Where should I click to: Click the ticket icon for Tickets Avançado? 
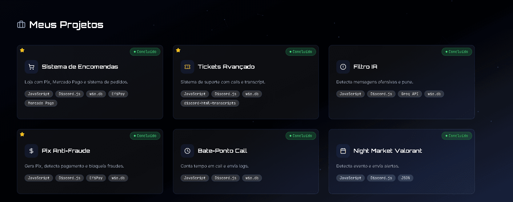coord(187,67)
